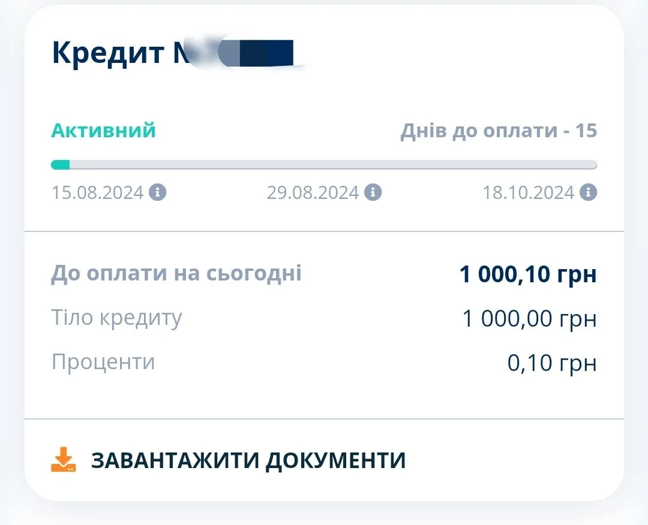Select the До оплати на сьогодні row
The width and height of the screenshot is (648, 525).
(x=176, y=273)
